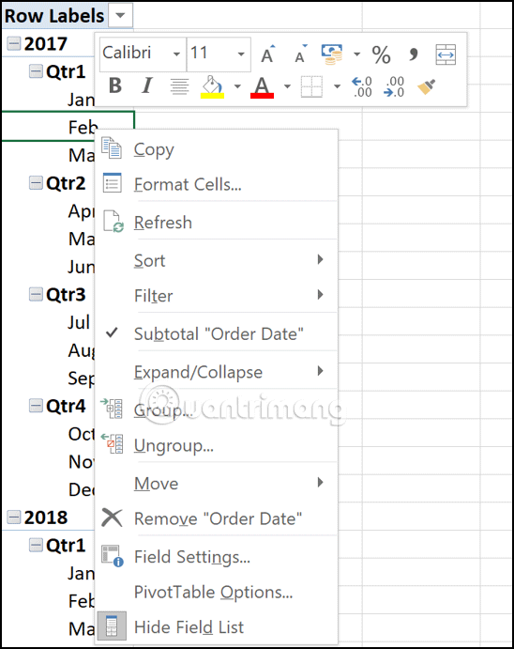Viewport: 514px width, 649px height.
Task: Click the Merge and Center icon
Action: (x=446, y=54)
